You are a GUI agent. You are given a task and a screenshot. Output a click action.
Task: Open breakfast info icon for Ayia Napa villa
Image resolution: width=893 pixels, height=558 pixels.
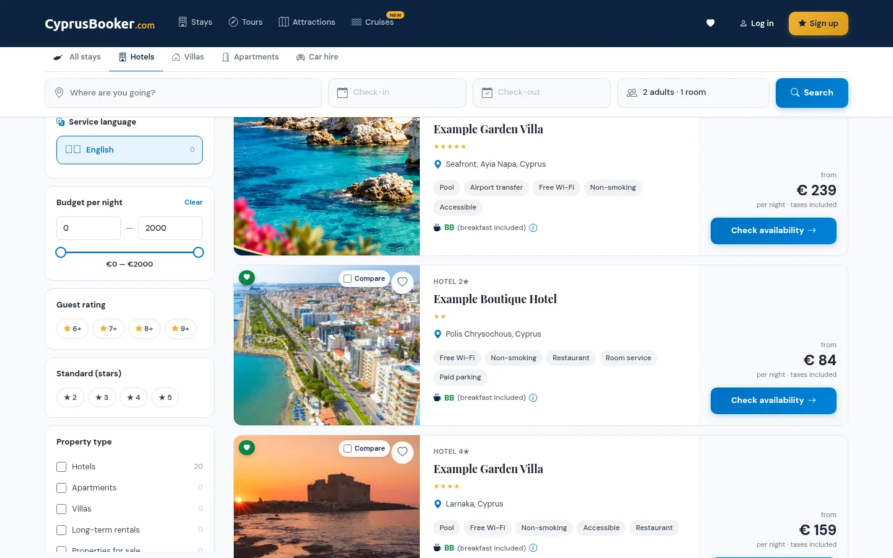click(533, 228)
